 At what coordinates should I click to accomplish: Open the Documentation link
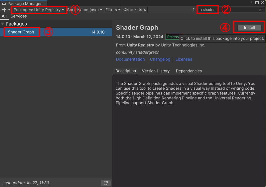[x=130, y=59]
